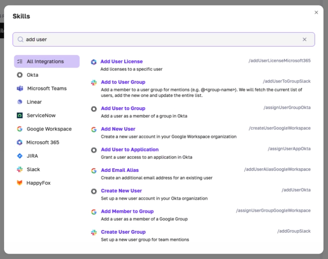Click the /createUserGoogleWorkspace command text
Viewport: 328px width, 259px height.
pyautogui.click(x=280, y=128)
